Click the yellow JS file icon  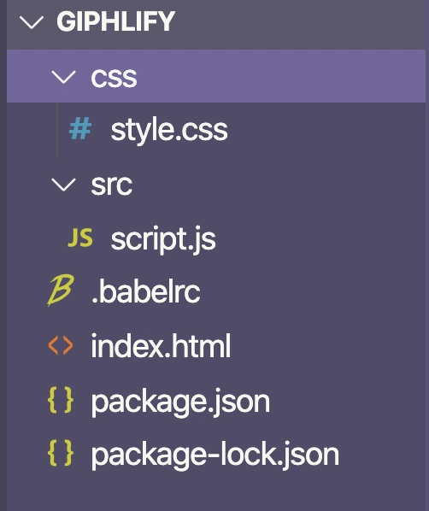[80, 238]
